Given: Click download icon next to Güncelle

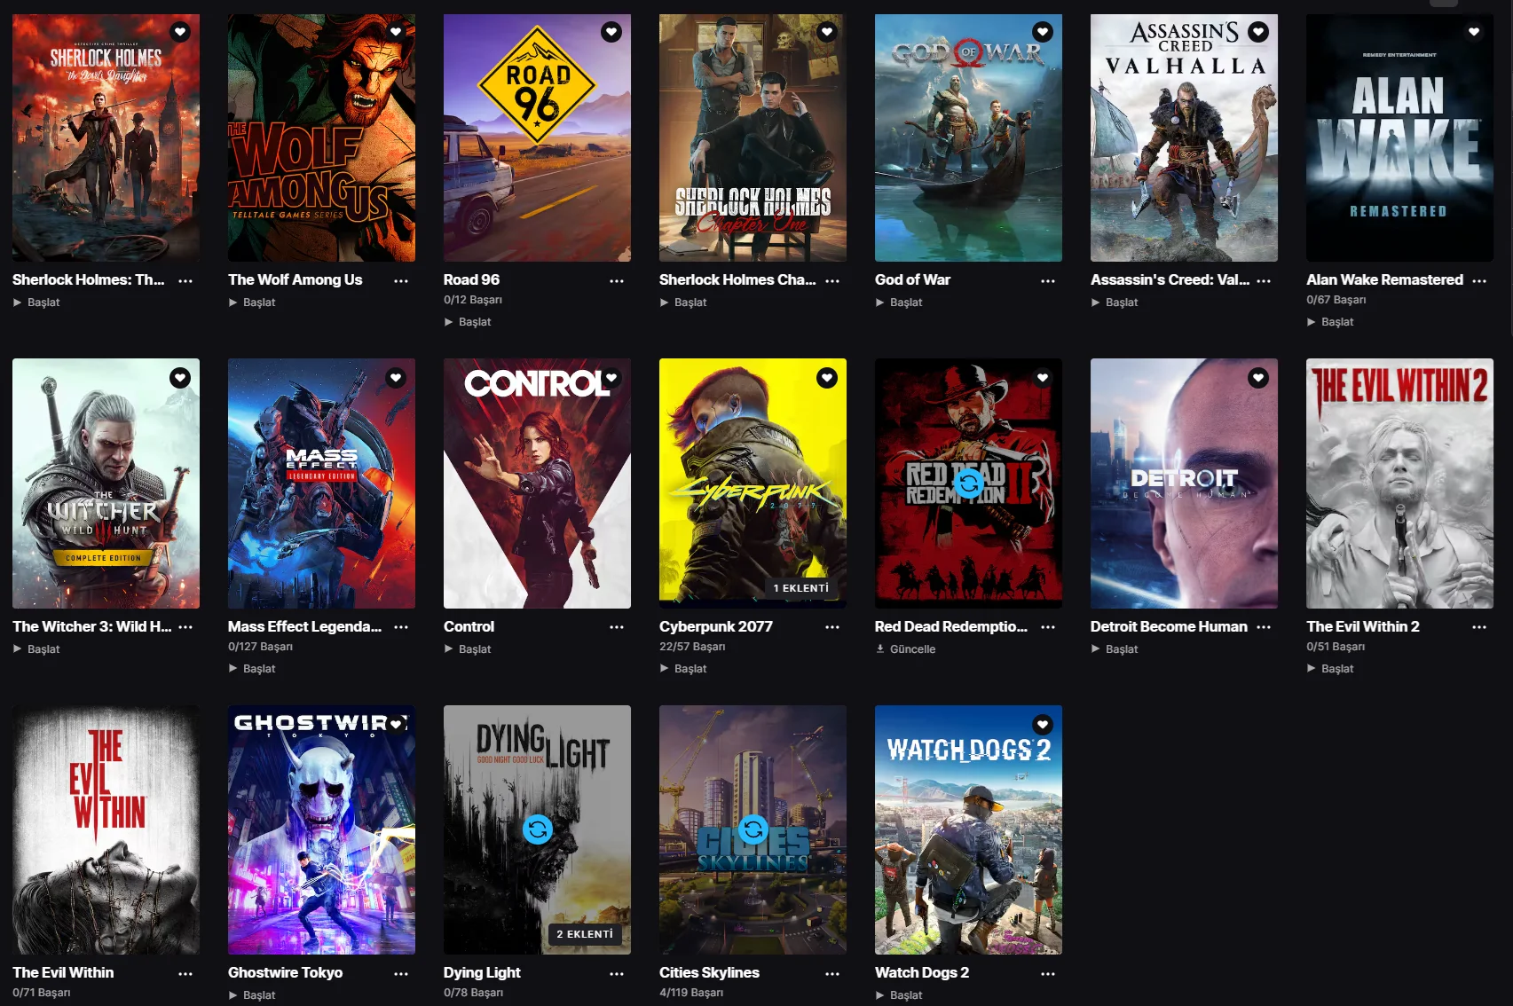Looking at the screenshot, I should click(x=880, y=648).
